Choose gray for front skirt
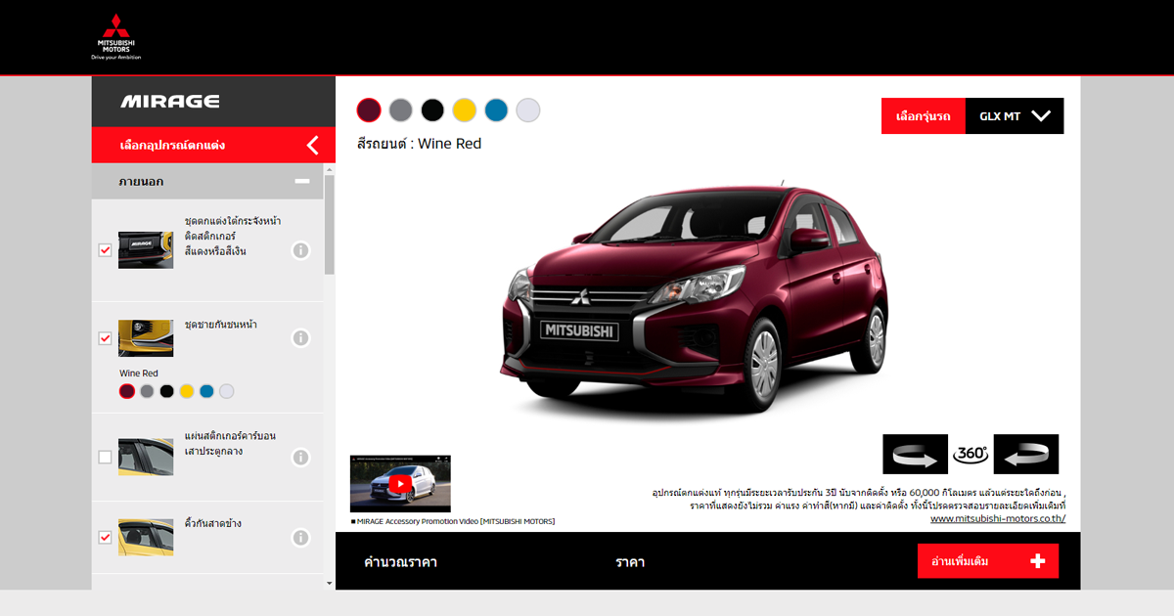The image size is (1174, 616). point(147,391)
